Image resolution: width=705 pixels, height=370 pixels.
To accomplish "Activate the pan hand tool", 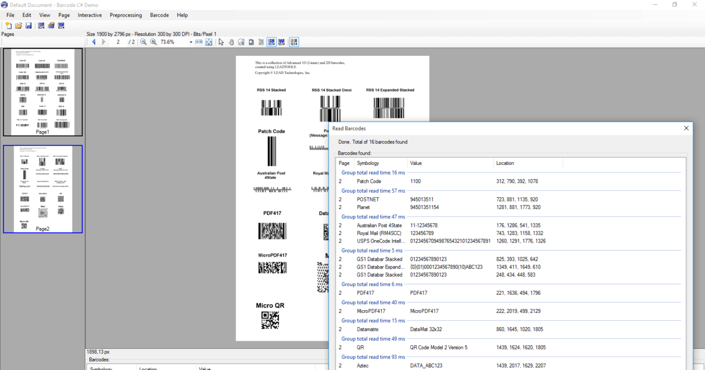I will pyautogui.click(x=231, y=42).
